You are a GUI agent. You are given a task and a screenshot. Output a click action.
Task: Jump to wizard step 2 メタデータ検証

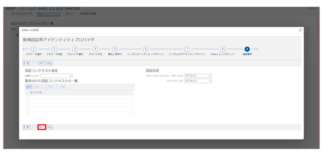tap(54, 49)
